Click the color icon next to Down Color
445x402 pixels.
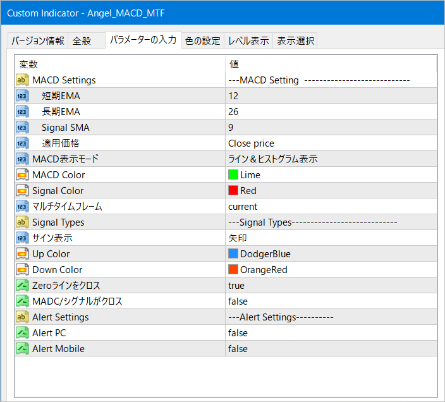(22, 270)
